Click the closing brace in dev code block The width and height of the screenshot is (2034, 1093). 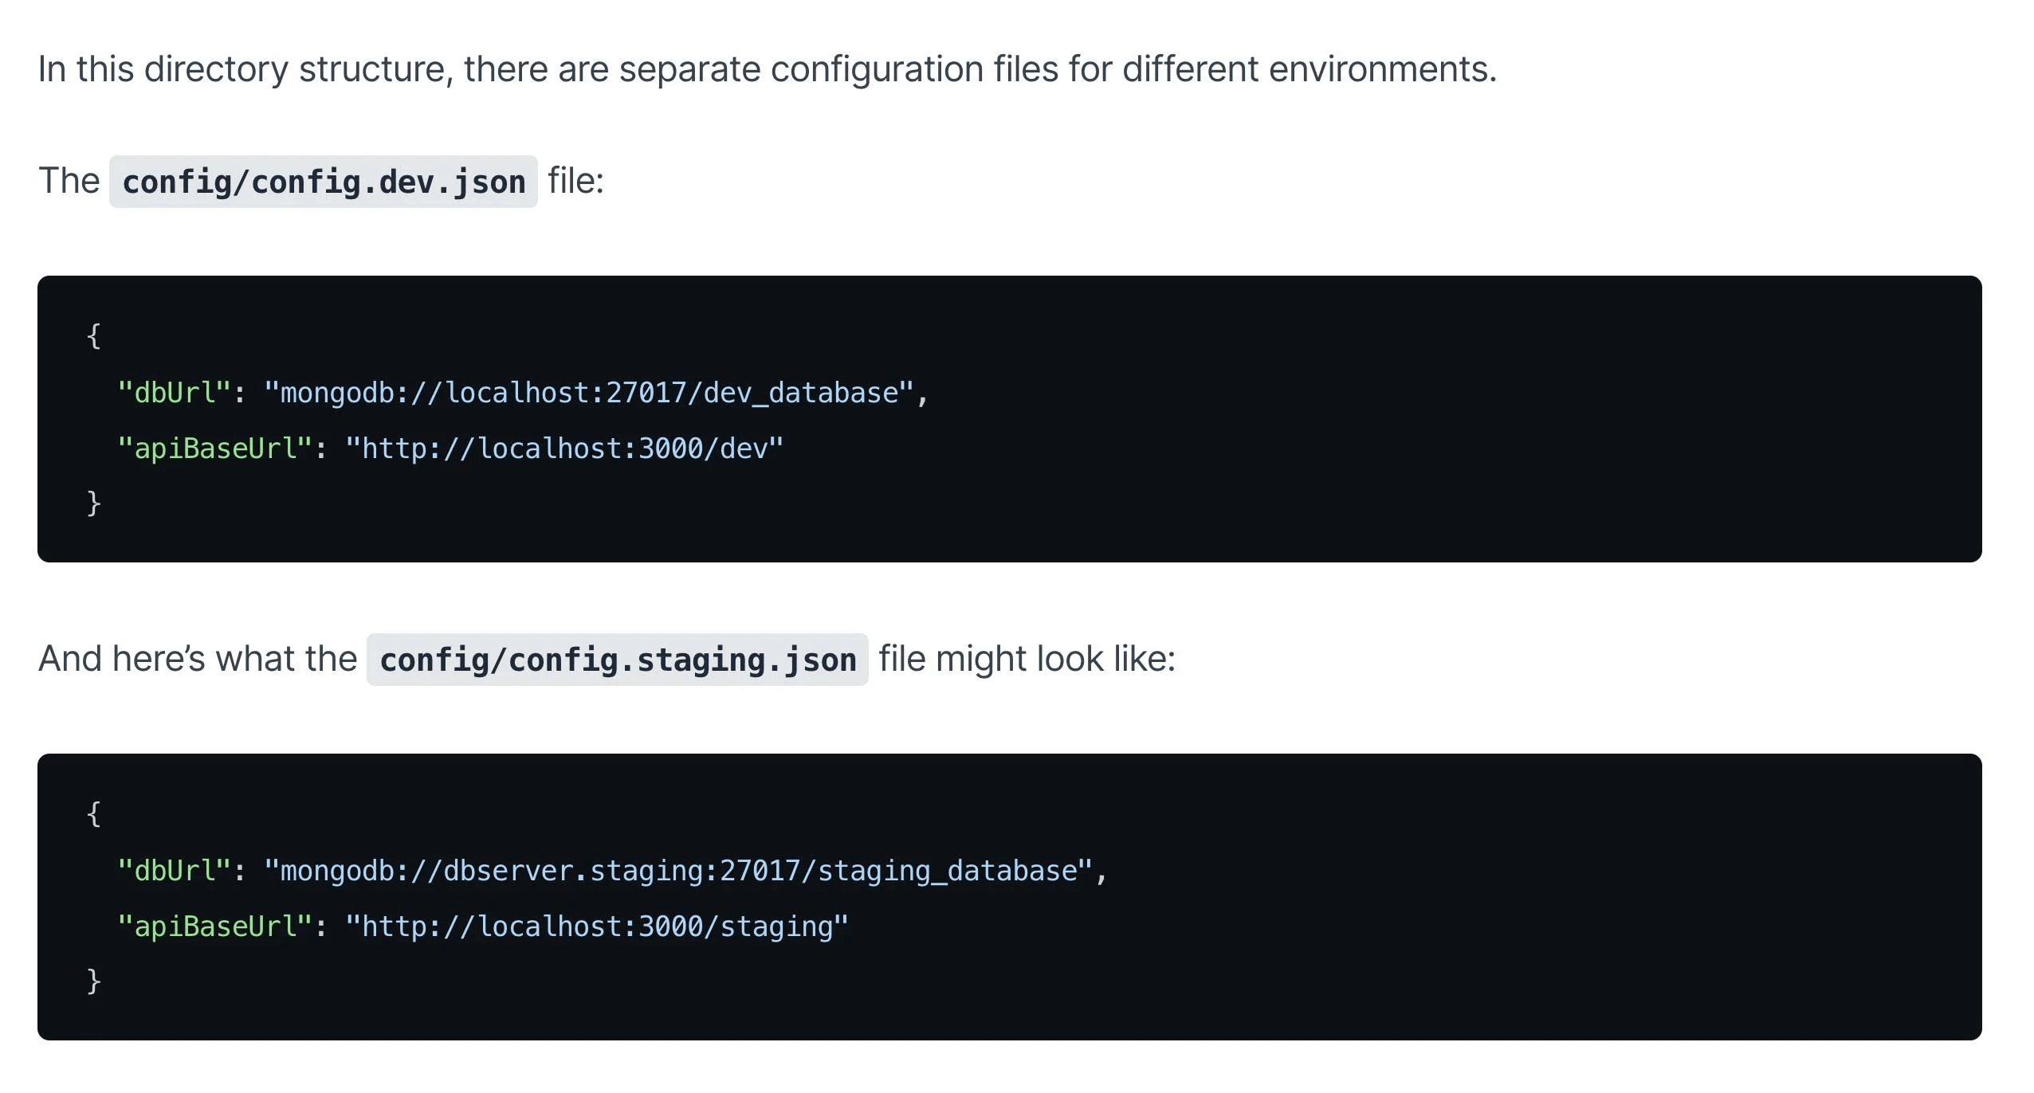coord(94,503)
